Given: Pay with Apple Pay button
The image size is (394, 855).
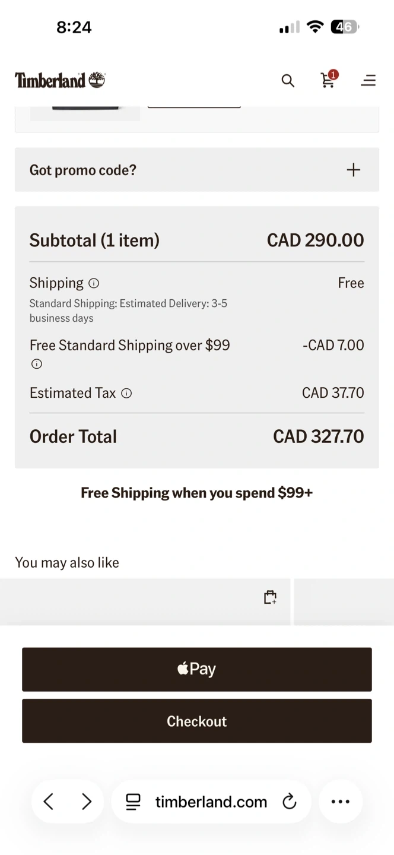Looking at the screenshot, I should click(x=197, y=669).
